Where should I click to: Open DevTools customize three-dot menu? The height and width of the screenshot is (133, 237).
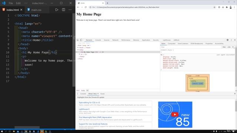tap(231, 40)
